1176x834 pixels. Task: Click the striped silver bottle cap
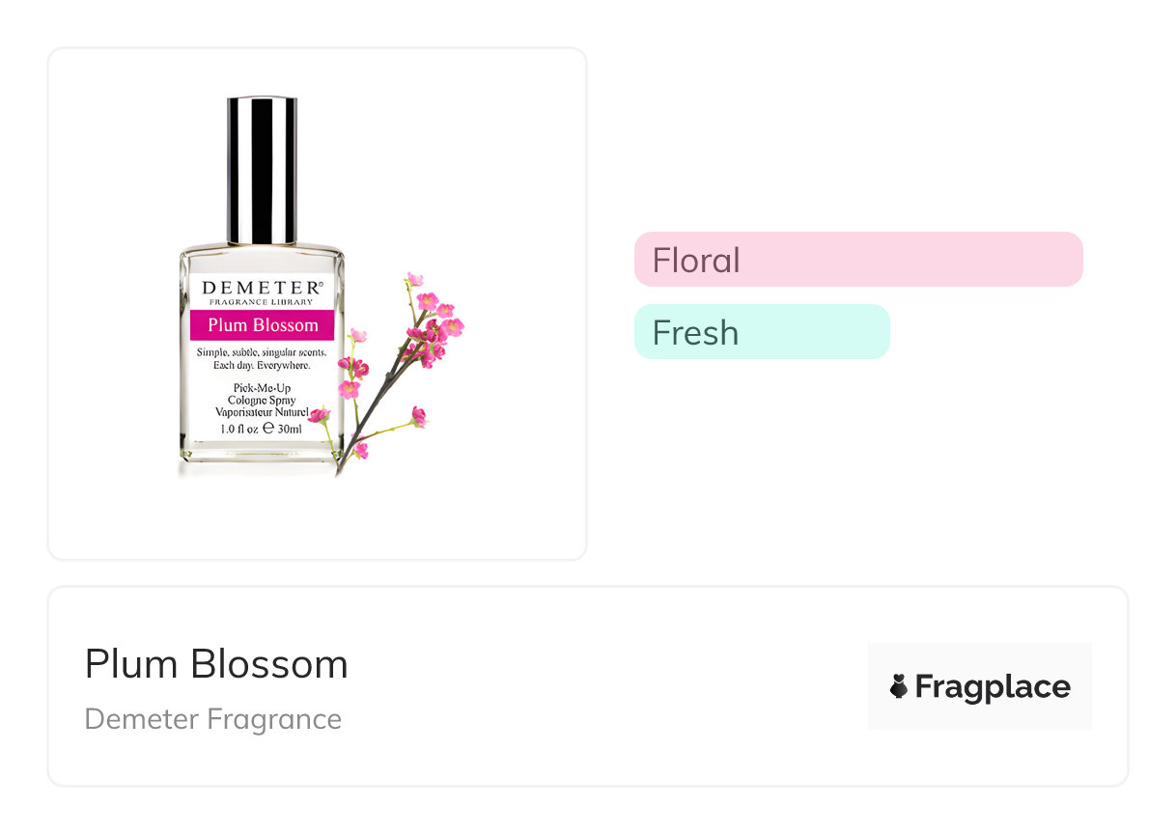click(x=262, y=170)
